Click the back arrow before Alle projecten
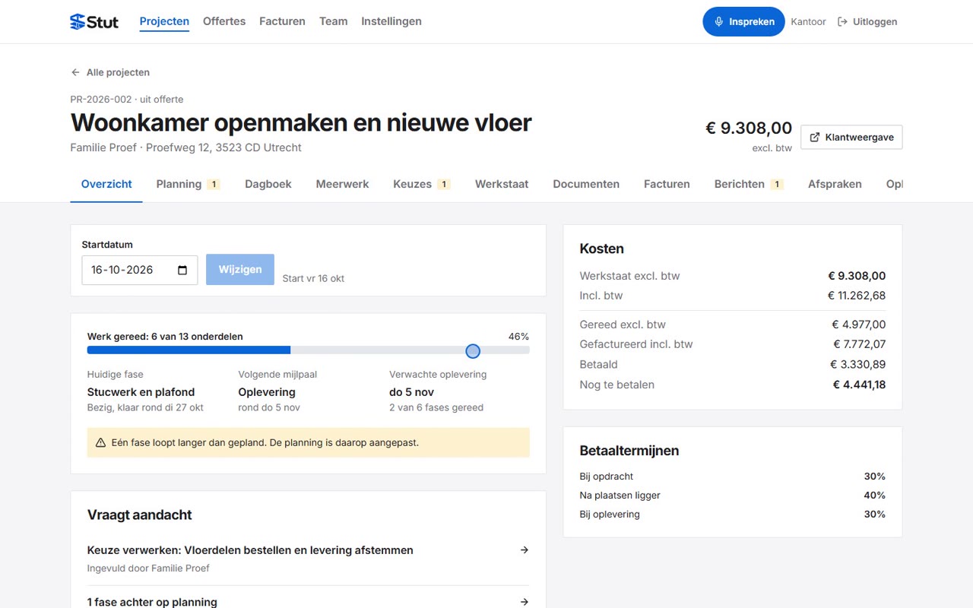This screenshot has width=973, height=608. pos(75,72)
